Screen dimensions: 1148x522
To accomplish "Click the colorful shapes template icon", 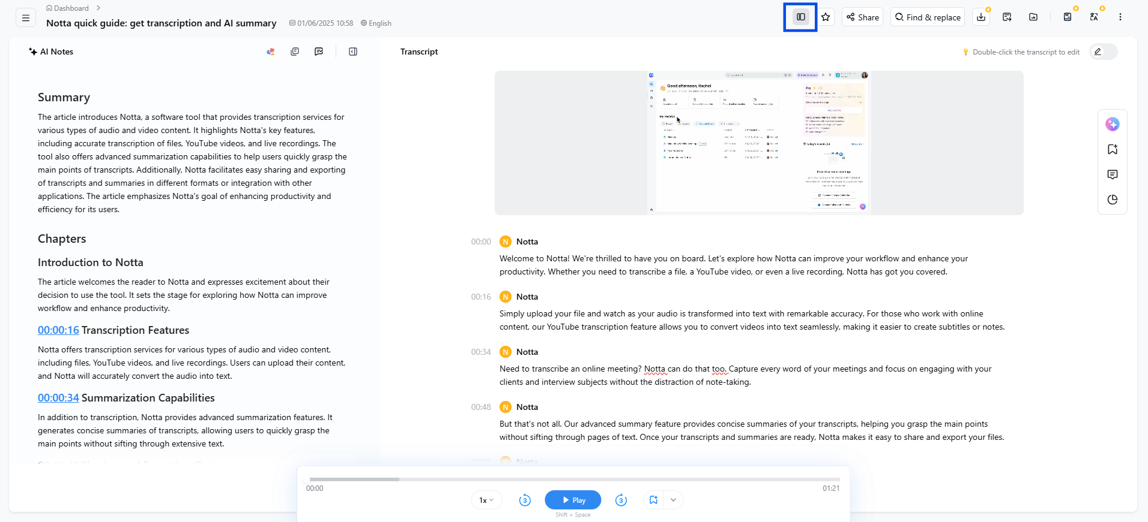I will tap(271, 52).
